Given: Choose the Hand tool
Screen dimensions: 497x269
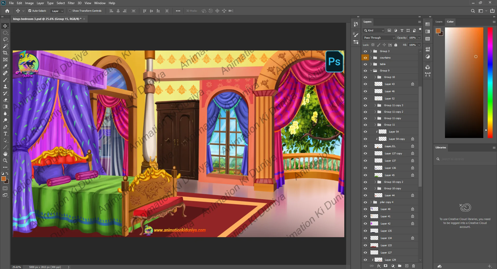Looking at the screenshot, I should tap(5, 154).
